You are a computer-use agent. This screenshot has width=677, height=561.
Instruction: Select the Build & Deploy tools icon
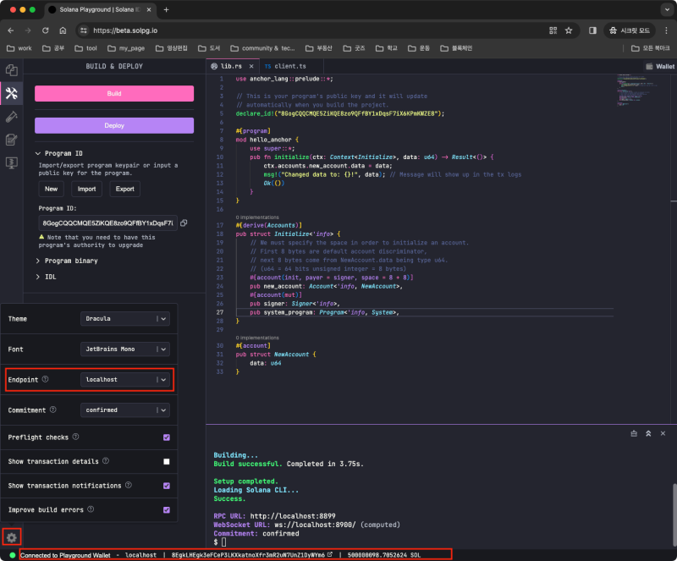pos(12,93)
